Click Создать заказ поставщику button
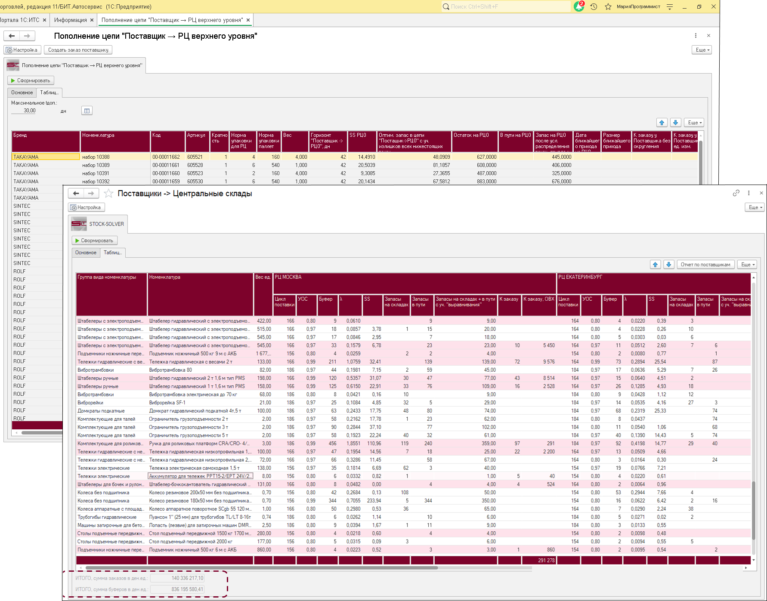The height and width of the screenshot is (601, 767). [78, 50]
